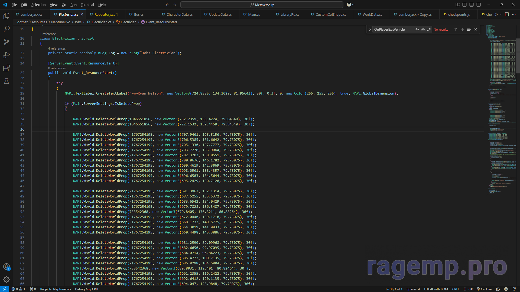Switch to the CharacterData.cs tab
Image resolution: width=520 pixels, height=292 pixels.
point(179,14)
